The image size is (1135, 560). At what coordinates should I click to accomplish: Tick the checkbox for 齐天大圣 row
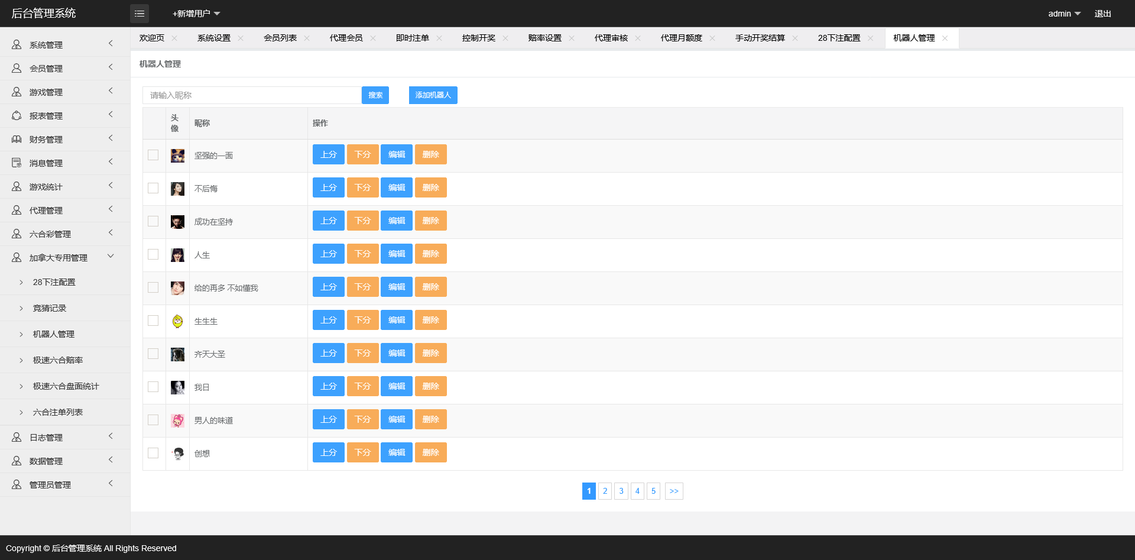[x=153, y=354]
